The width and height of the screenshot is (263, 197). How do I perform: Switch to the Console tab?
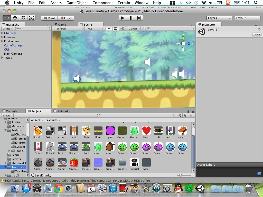point(10,111)
